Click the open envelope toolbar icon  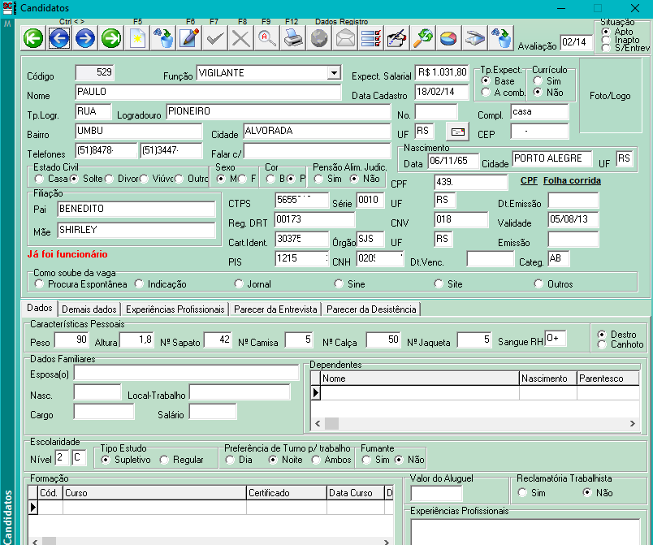coord(345,39)
